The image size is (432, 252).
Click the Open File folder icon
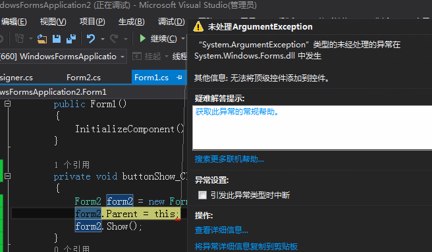pyautogui.click(x=42, y=39)
